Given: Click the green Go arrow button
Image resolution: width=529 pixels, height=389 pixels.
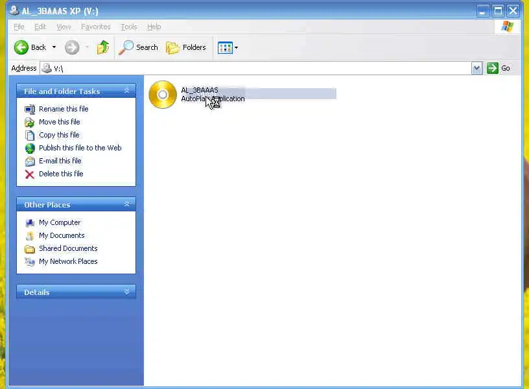Looking at the screenshot, I should [492, 68].
